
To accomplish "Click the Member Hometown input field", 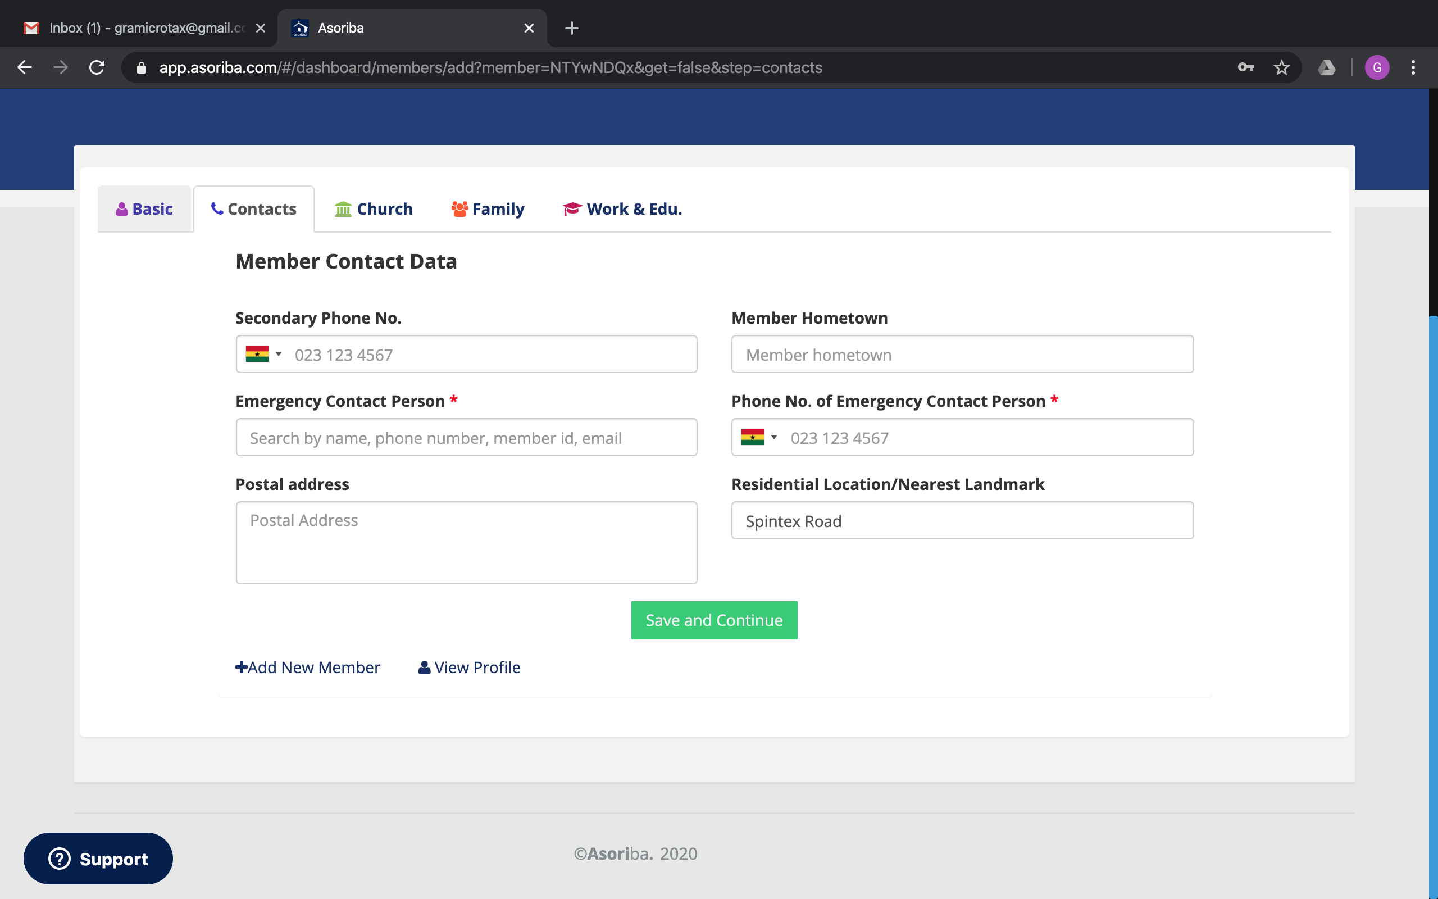I will point(962,354).
